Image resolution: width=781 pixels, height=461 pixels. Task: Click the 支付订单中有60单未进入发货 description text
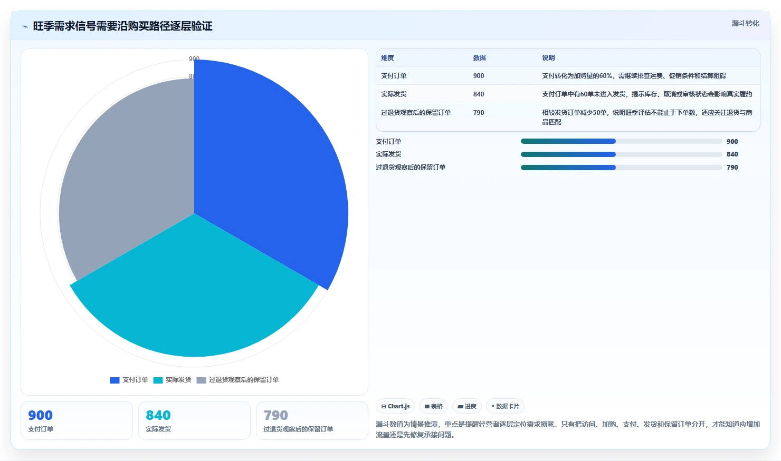click(647, 94)
